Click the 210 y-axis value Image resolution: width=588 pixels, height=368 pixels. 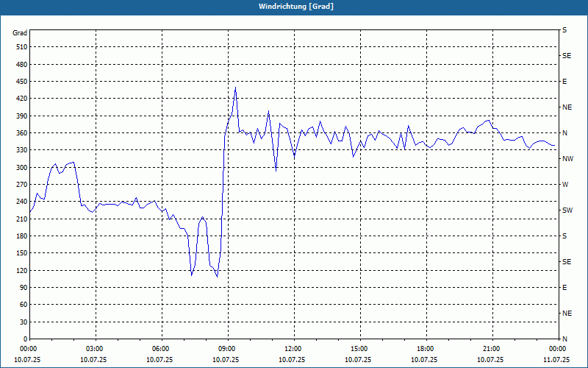pos(22,219)
